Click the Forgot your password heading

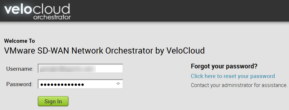224,66
